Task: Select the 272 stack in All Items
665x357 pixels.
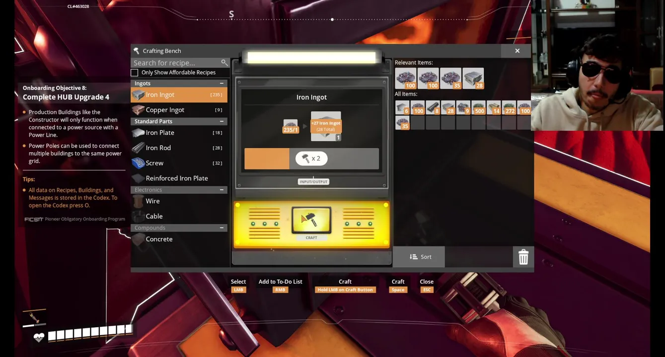Action: pos(509,108)
